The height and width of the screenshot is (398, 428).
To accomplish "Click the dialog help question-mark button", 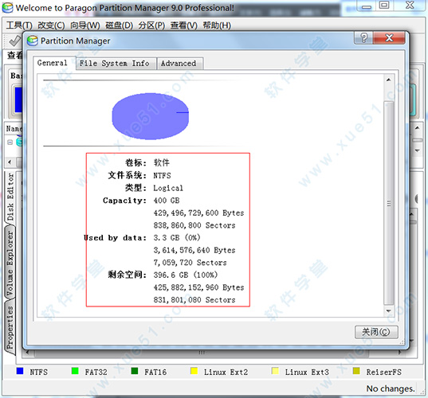I will click(x=363, y=37).
